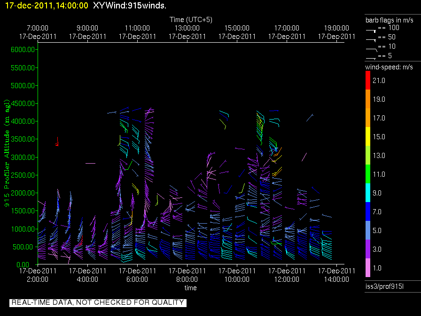Click the '== 50' barb legend value
The width and height of the screenshot is (421, 316).
click(387, 37)
